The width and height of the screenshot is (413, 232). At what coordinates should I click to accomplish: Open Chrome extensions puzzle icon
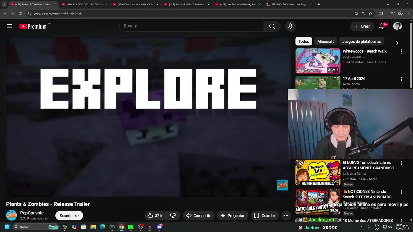pyautogui.click(x=381, y=14)
